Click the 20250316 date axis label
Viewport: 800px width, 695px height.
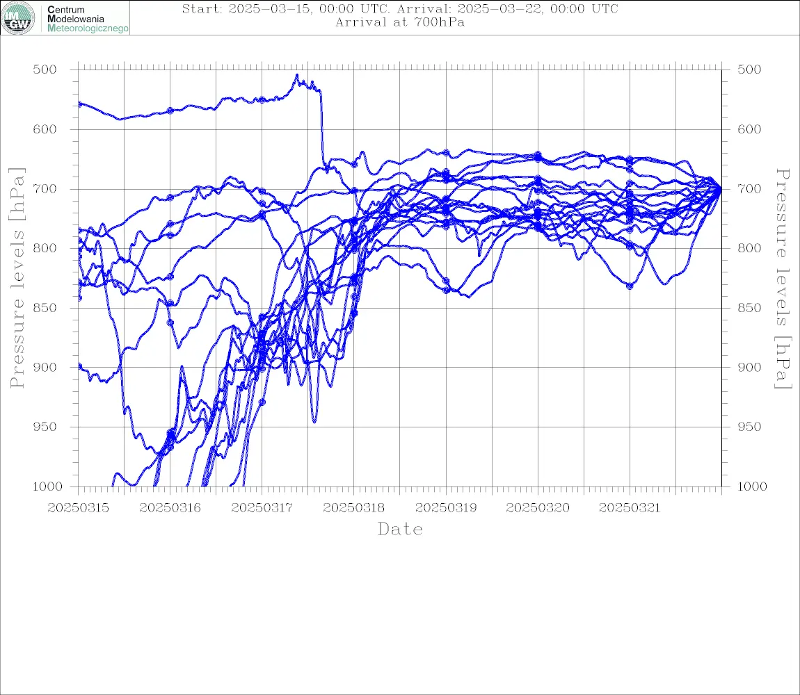(x=170, y=508)
